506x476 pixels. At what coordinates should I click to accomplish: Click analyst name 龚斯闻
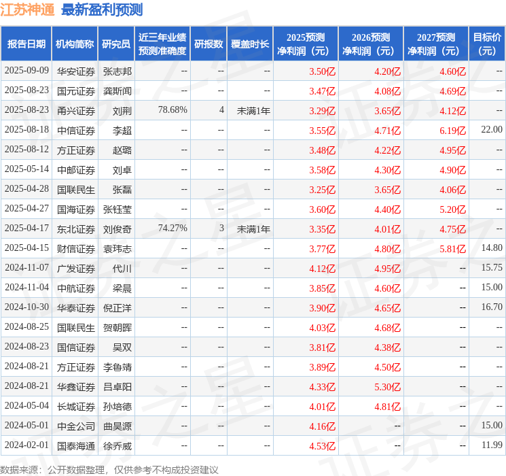pyautogui.click(x=117, y=91)
